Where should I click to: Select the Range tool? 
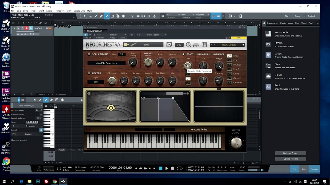90,16
